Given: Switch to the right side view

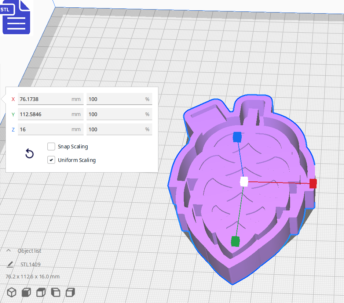Looking at the screenshot, I should (x=70, y=292).
